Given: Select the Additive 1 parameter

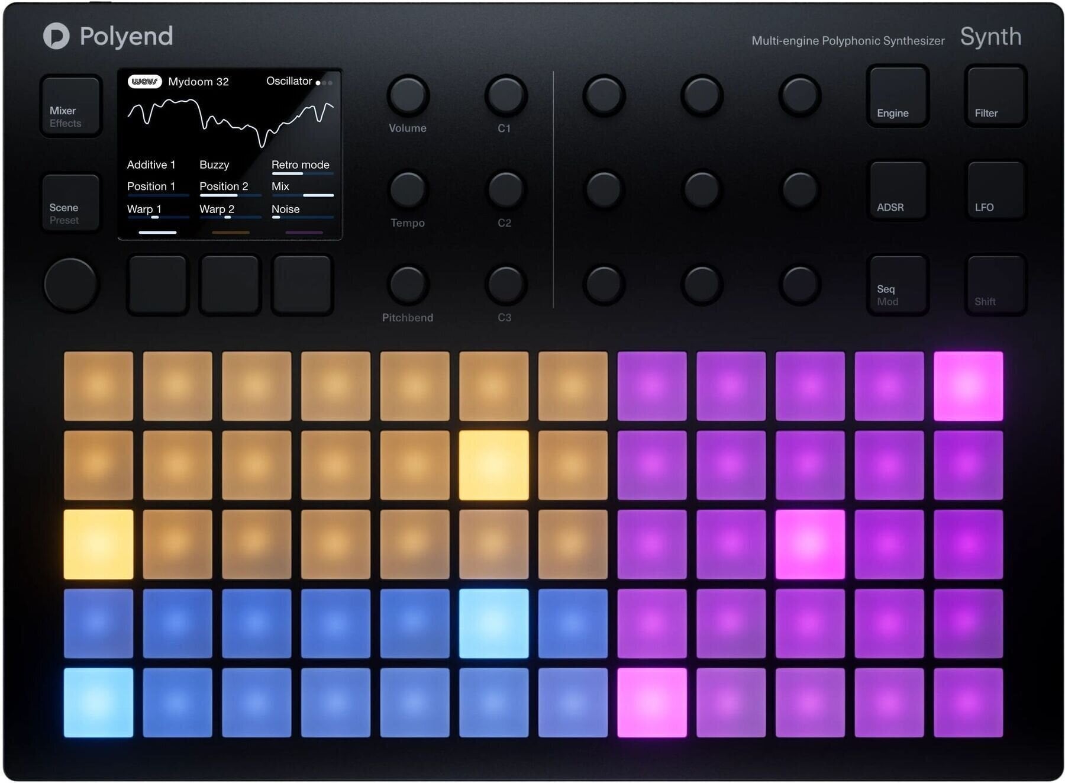Looking at the screenshot, I should click(x=151, y=165).
